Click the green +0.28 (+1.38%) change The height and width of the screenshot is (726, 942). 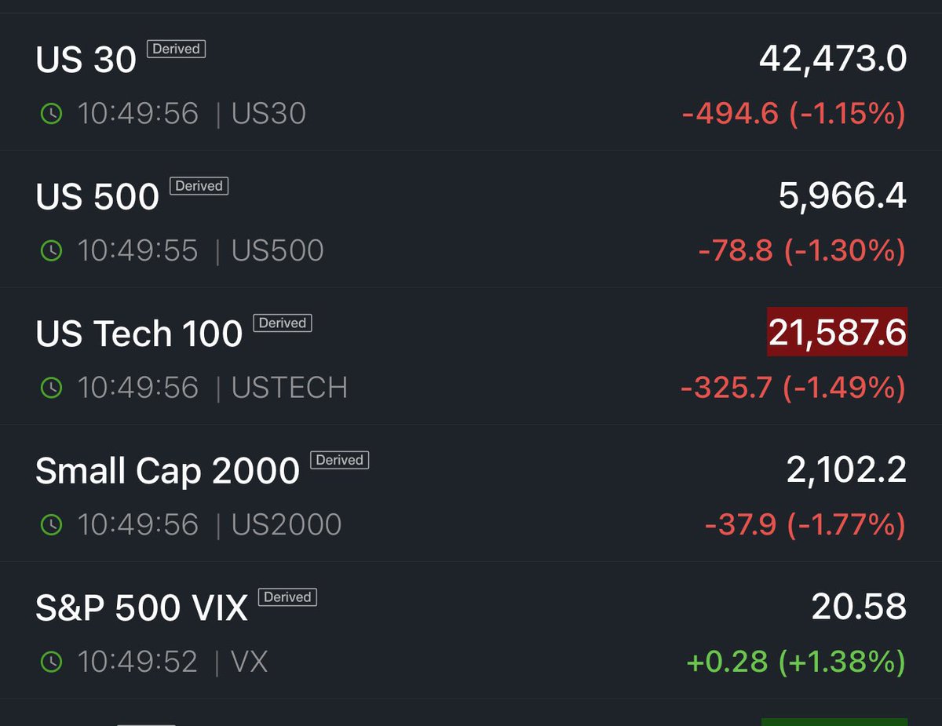pyautogui.click(x=796, y=662)
